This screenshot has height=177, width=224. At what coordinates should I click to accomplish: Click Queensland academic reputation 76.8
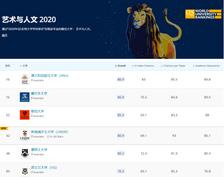[x=207, y=171]
